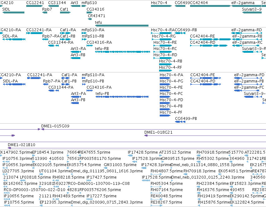Viewport: 266px width, 207px height.
Task: Select EST RH07164.5prime
Action: click(x=156, y=193)
